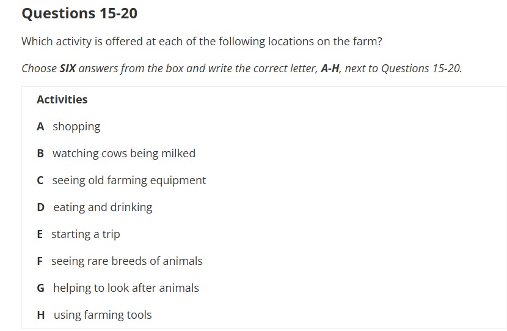507x331 pixels.
Task: Click "seeing rare breeds of animals" text
Action: point(126,261)
